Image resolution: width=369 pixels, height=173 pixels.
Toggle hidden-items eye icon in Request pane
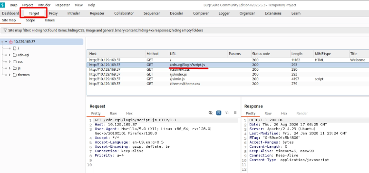[211, 113]
